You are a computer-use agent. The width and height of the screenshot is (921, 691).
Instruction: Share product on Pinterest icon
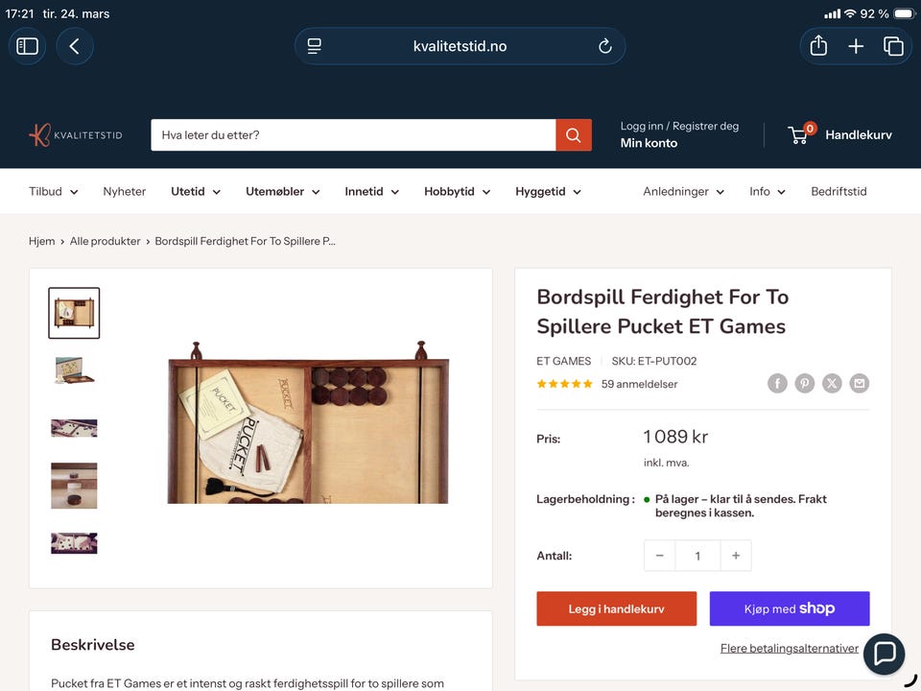click(x=804, y=384)
